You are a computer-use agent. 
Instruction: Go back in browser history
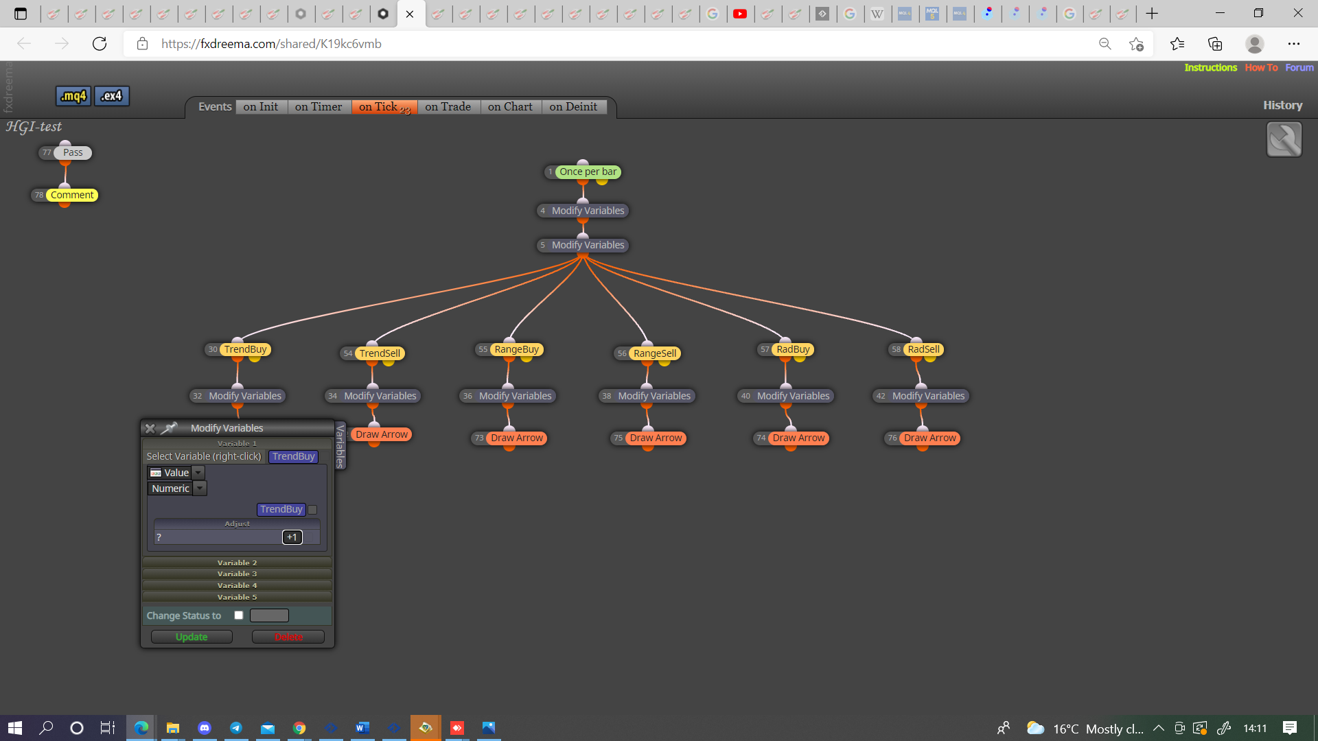tap(24, 44)
